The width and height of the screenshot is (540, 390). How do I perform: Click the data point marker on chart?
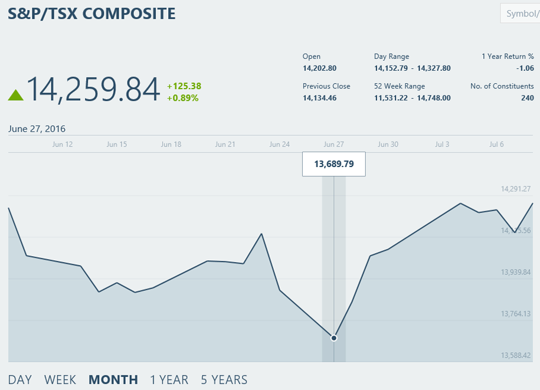[333, 338]
